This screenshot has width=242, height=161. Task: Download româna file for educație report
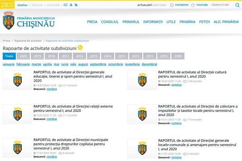tap(52, 89)
